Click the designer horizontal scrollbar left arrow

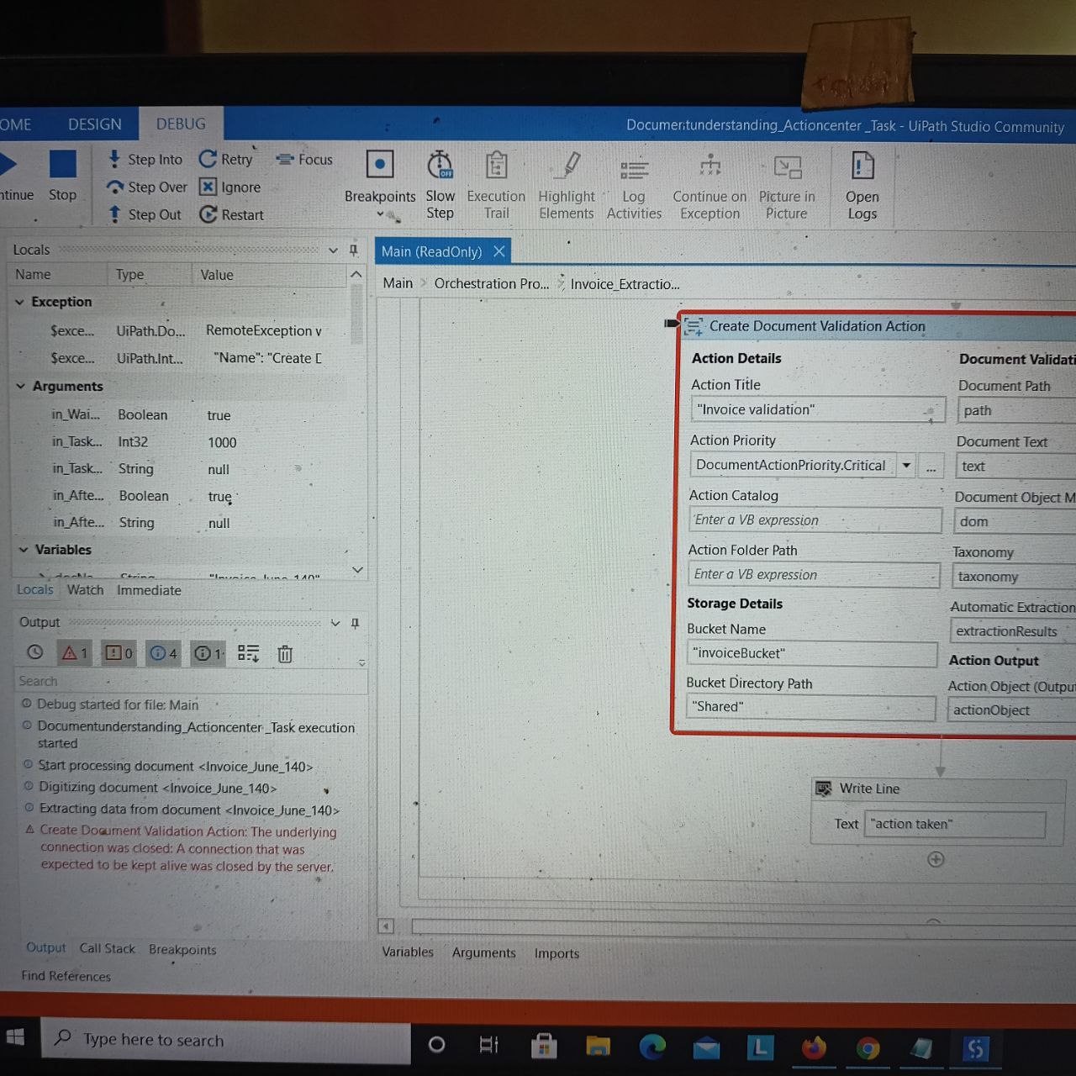click(386, 926)
